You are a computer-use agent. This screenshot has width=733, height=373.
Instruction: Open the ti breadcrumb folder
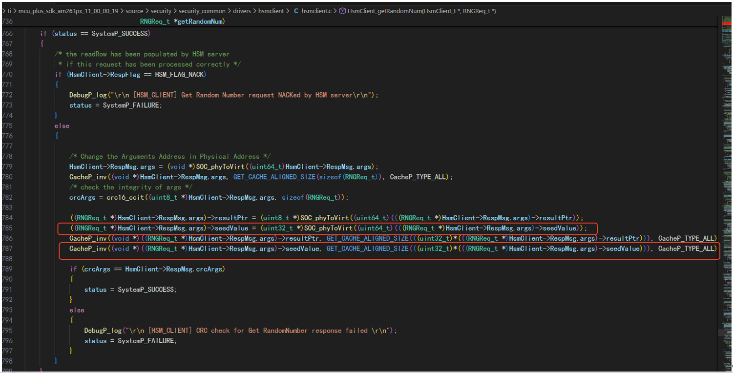(9, 11)
